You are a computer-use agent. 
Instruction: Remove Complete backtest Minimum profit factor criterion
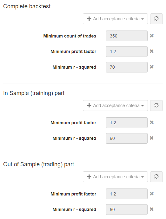pos(152,51)
